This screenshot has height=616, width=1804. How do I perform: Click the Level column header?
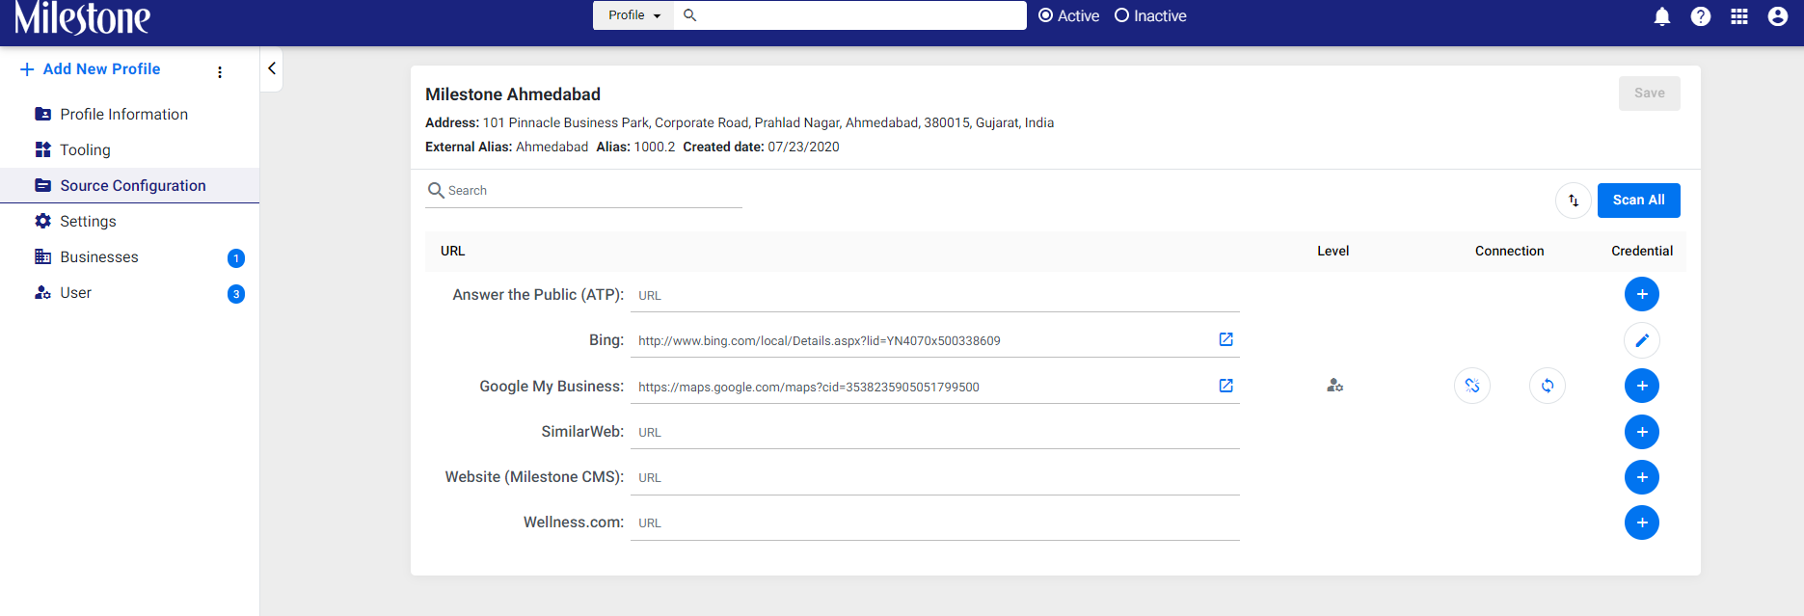1333,251
